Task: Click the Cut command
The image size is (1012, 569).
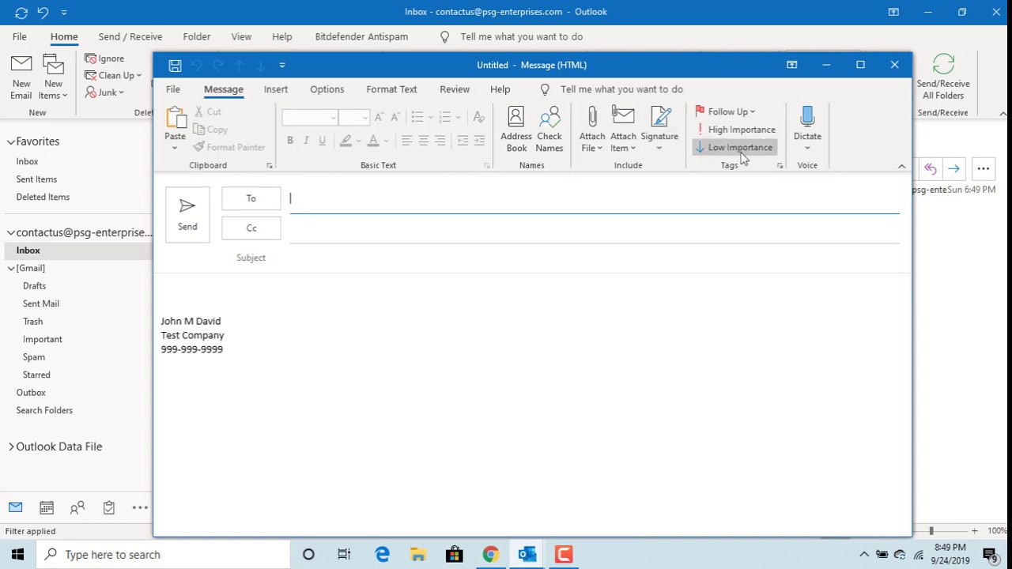Action: click(x=208, y=111)
